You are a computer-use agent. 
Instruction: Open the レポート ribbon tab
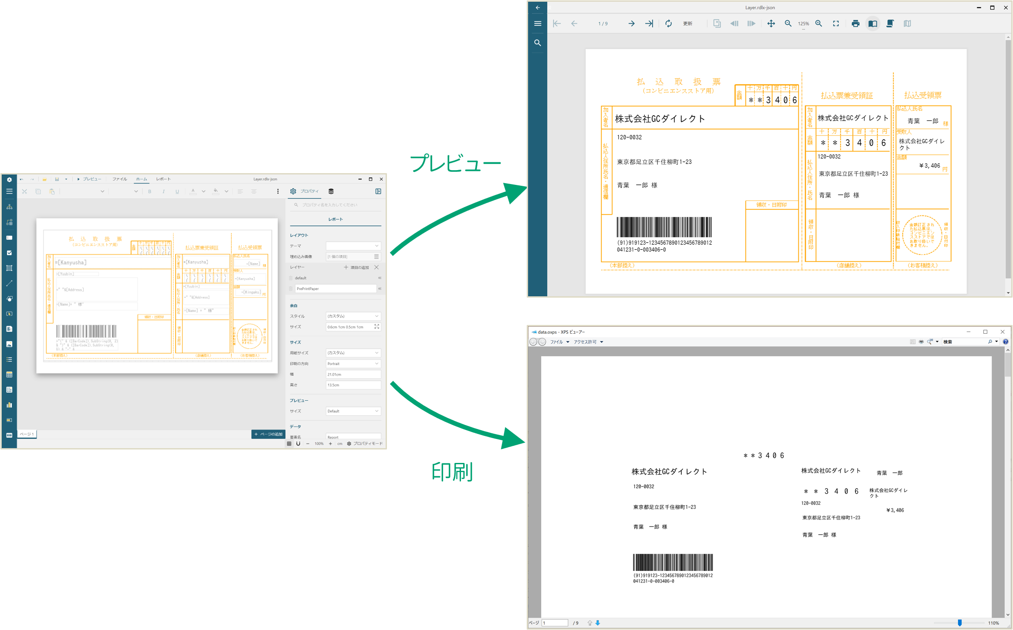[x=163, y=179]
